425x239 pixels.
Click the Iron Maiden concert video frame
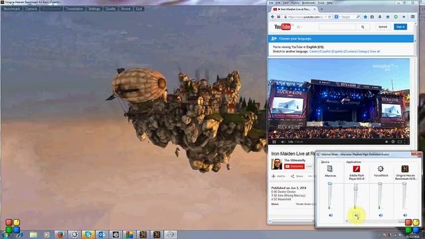(339, 99)
